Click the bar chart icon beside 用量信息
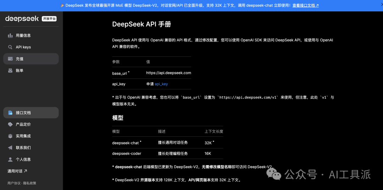The width and height of the screenshot is (383, 190). [x=10, y=36]
